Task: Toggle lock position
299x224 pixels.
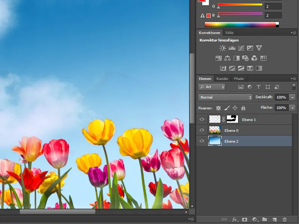Action: click(x=235, y=108)
